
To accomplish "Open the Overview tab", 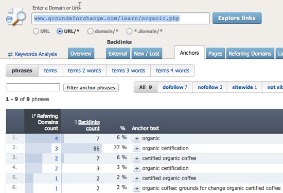I will (x=81, y=54).
